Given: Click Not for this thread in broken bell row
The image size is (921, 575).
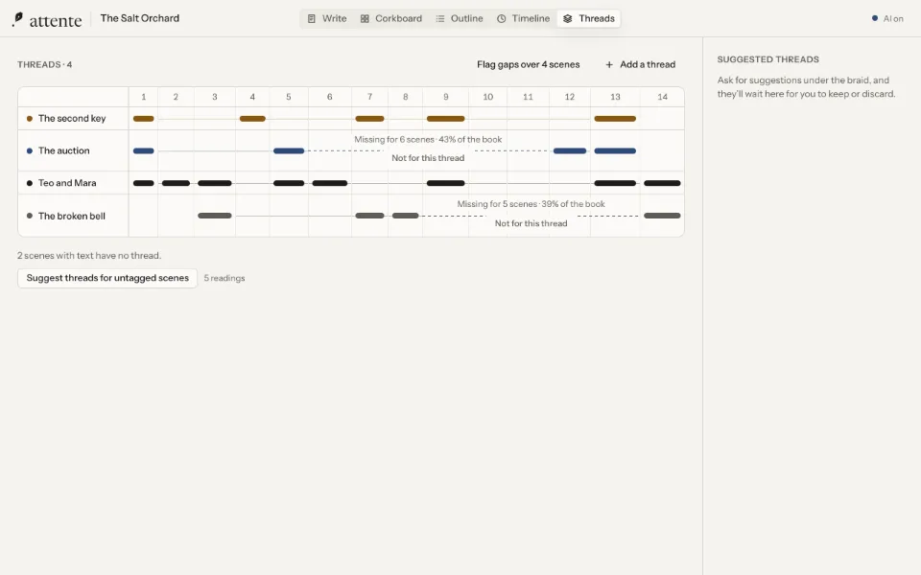Looking at the screenshot, I should click(x=531, y=223).
